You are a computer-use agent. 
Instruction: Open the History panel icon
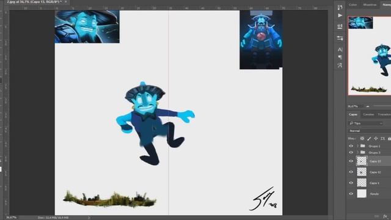pyautogui.click(x=340, y=7)
